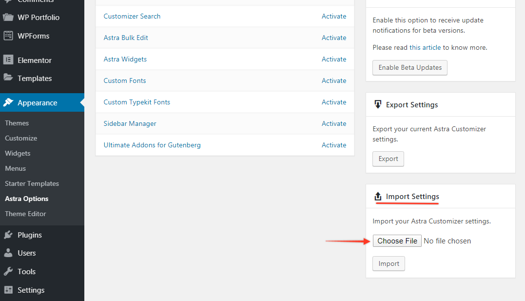The height and width of the screenshot is (301, 525).
Task: Open the Customizer Search plugin link
Action: click(132, 16)
